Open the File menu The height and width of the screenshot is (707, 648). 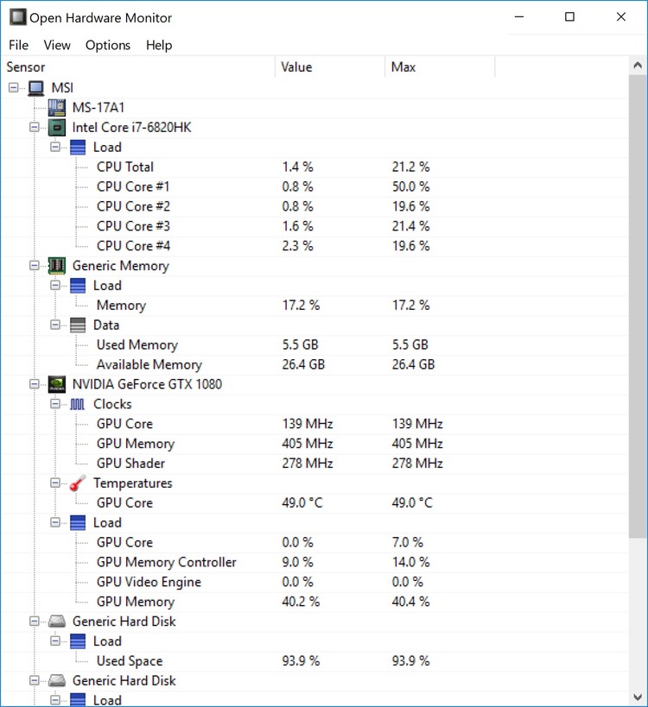coord(18,45)
